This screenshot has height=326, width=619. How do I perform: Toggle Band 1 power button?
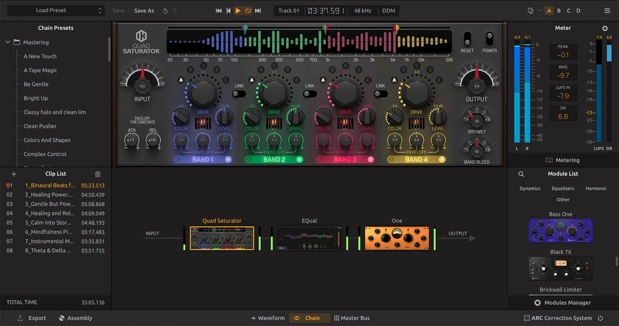[x=228, y=160]
